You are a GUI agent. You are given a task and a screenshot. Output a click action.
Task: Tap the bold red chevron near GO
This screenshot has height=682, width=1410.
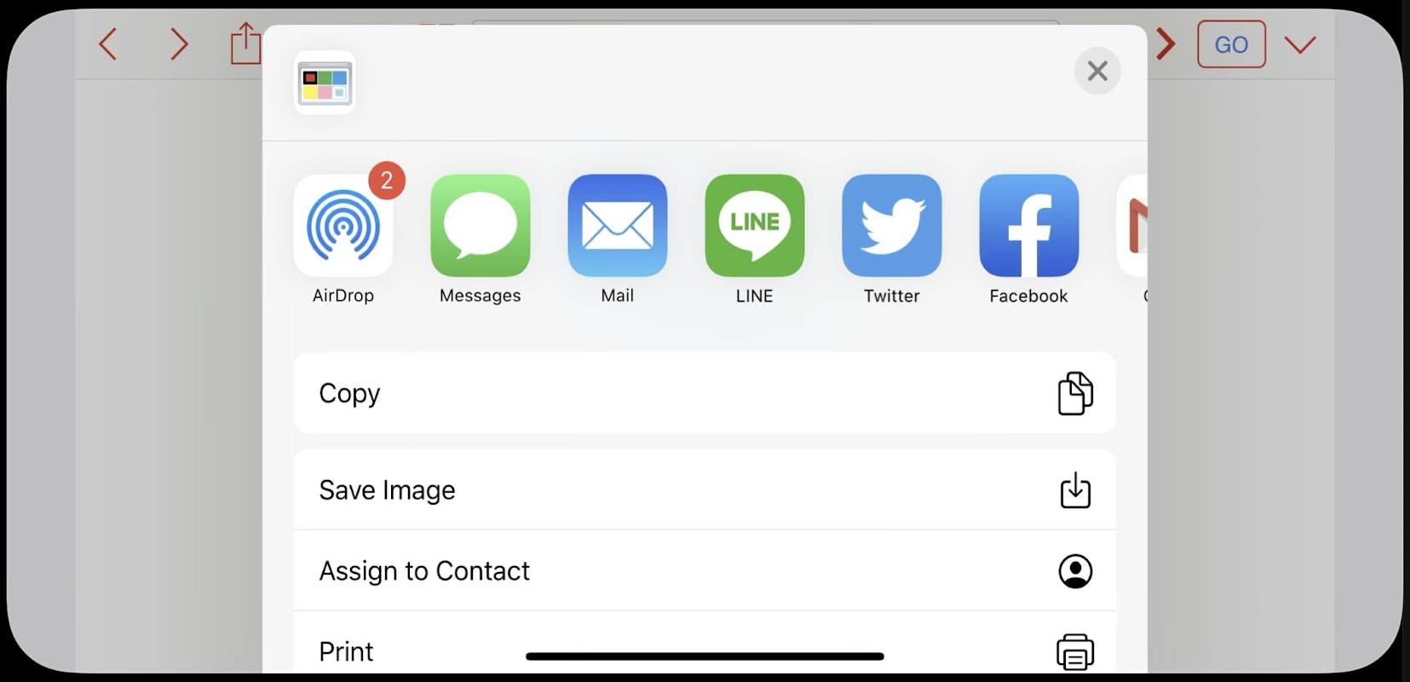click(1165, 44)
